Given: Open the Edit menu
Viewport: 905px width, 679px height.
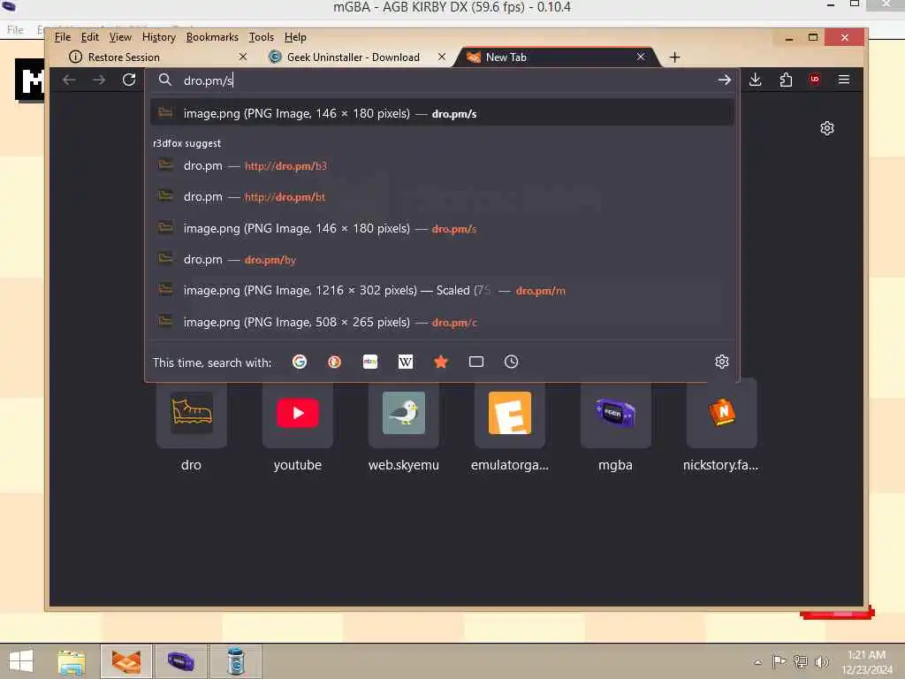Looking at the screenshot, I should pos(89,37).
